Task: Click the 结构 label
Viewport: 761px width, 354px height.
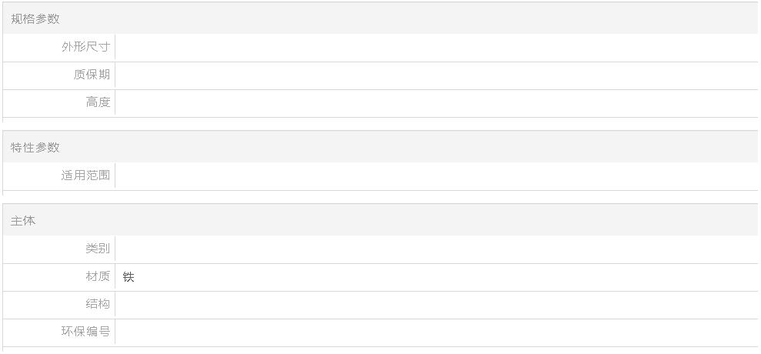Action: [x=98, y=304]
